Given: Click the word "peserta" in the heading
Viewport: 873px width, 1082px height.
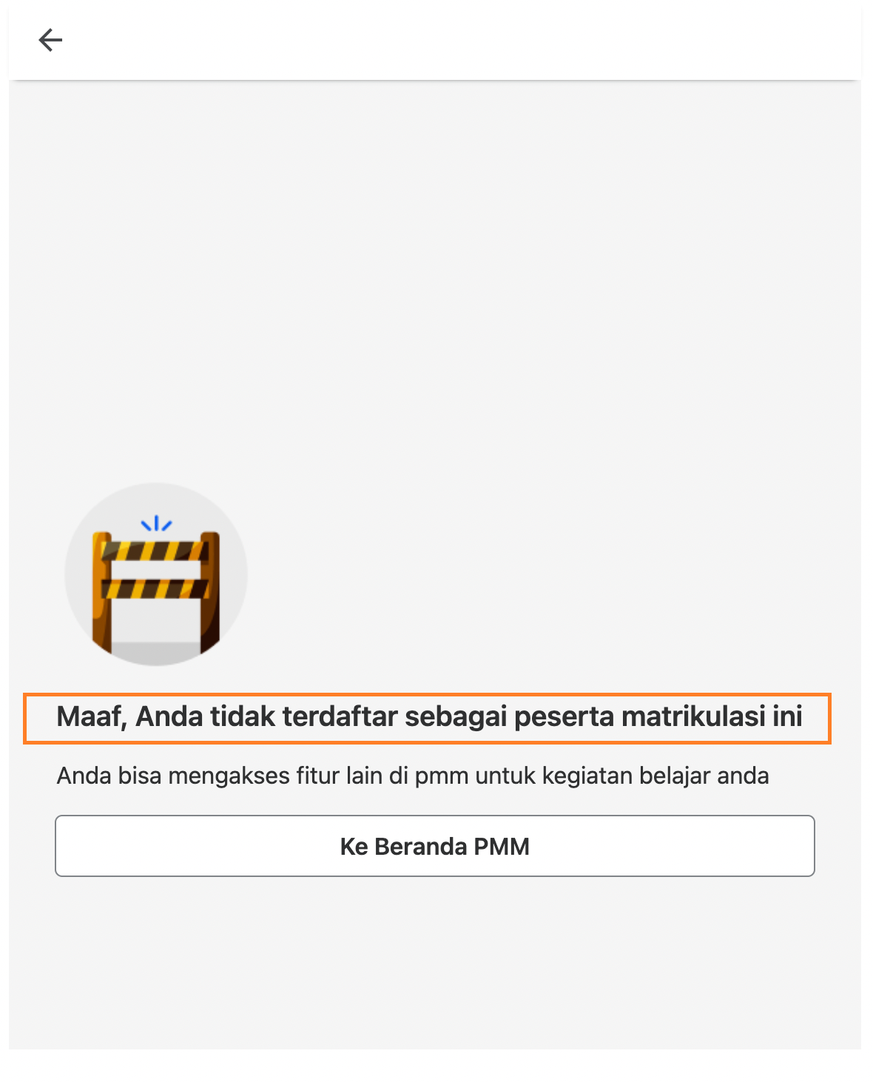Looking at the screenshot, I should coord(564,716).
